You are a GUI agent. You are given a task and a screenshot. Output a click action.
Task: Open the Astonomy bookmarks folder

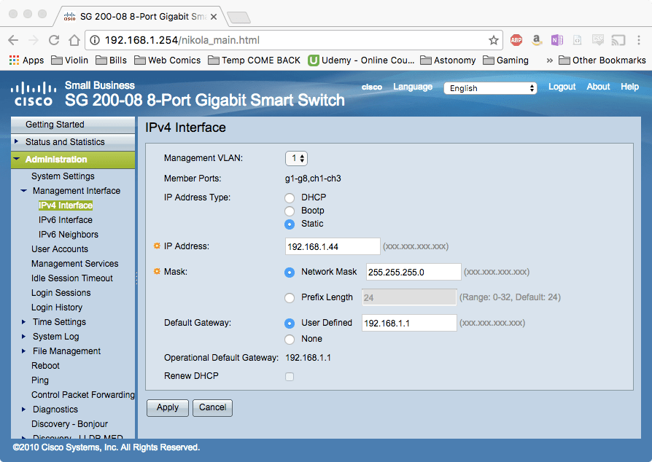tap(448, 60)
